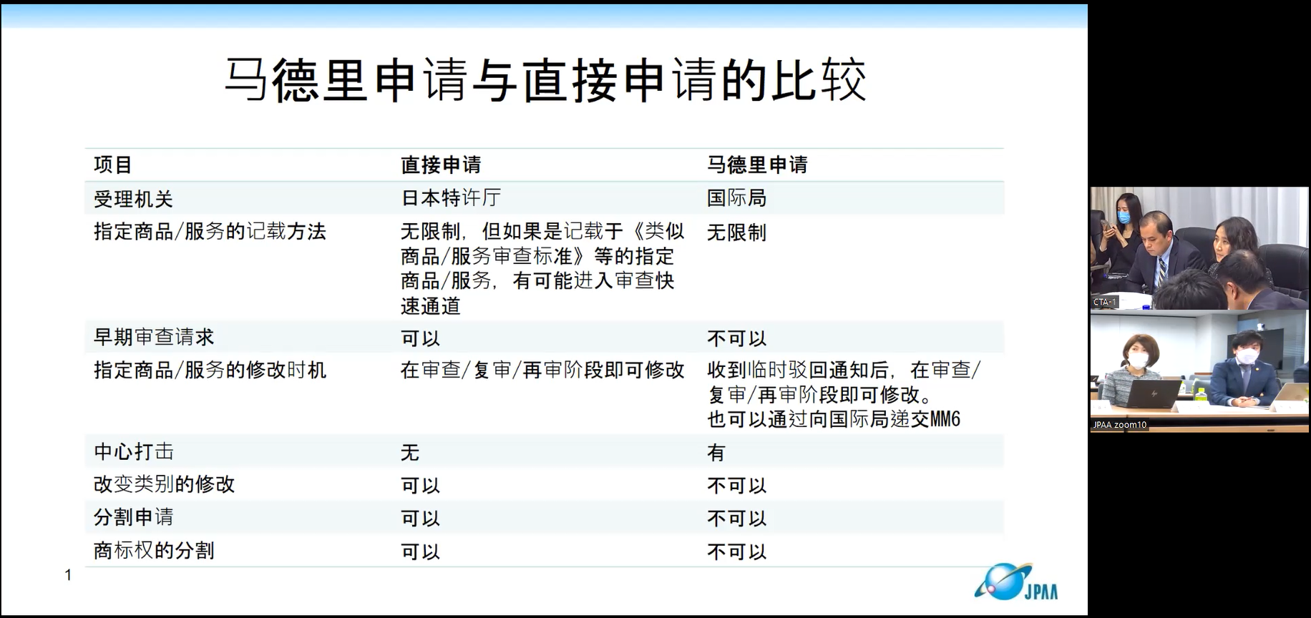The width and height of the screenshot is (1311, 618).
Task: Click the slide page number 1
Action: tap(68, 575)
